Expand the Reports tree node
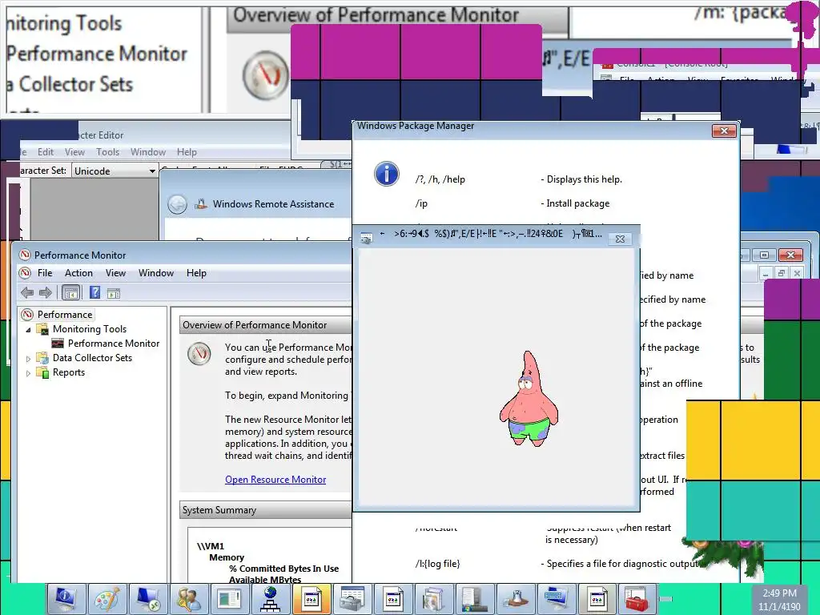 tap(28, 373)
